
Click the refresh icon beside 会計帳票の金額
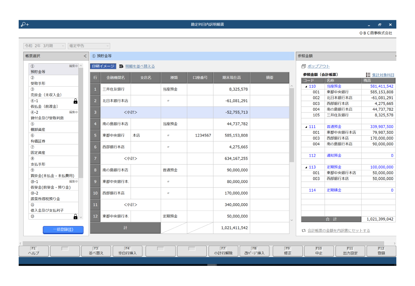pos(304,231)
